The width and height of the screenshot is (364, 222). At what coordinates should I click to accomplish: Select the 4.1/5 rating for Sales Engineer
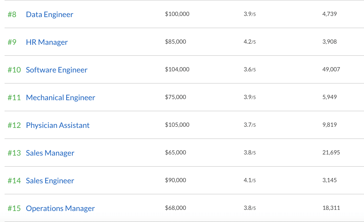point(249,180)
